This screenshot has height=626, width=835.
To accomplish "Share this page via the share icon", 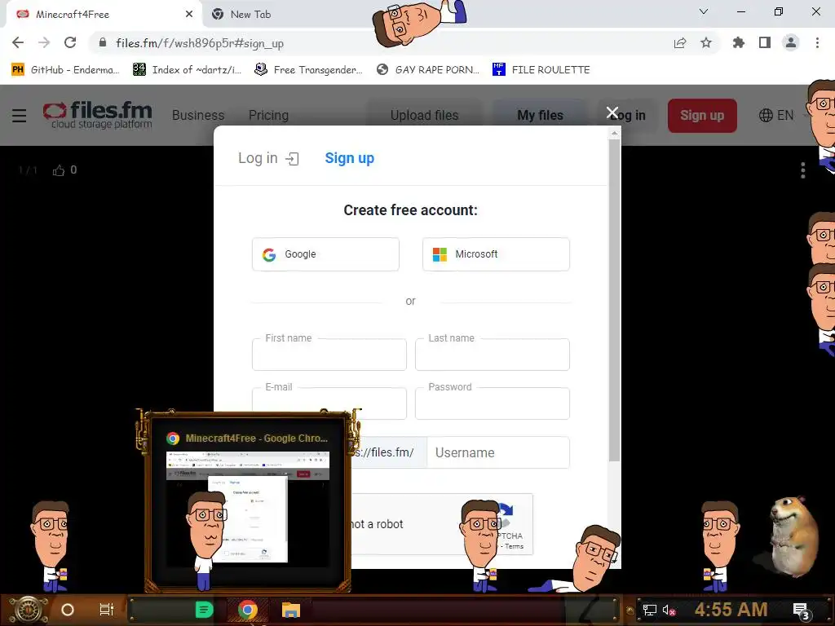I will [x=680, y=42].
